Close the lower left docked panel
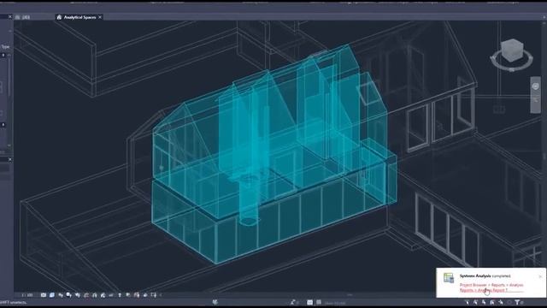This screenshot has width=547, height=308. [x=9, y=159]
